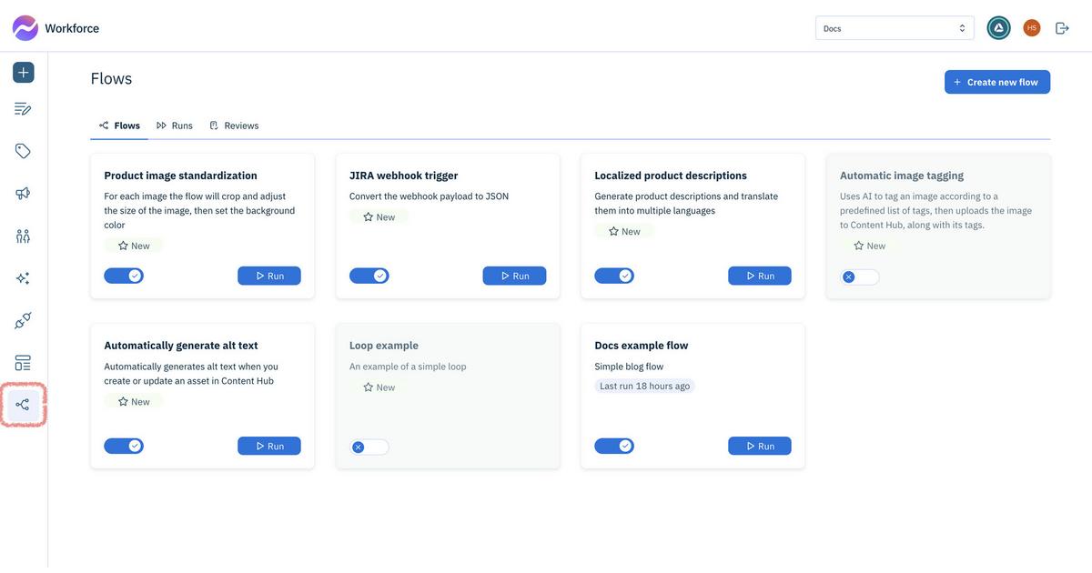Image resolution: width=1092 pixels, height=573 pixels.
Task: Open the document editor pencil icon in sidebar
Action: click(24, 109)
